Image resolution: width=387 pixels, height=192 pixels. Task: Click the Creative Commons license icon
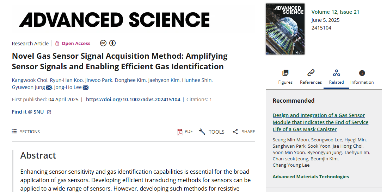point(103,43)
